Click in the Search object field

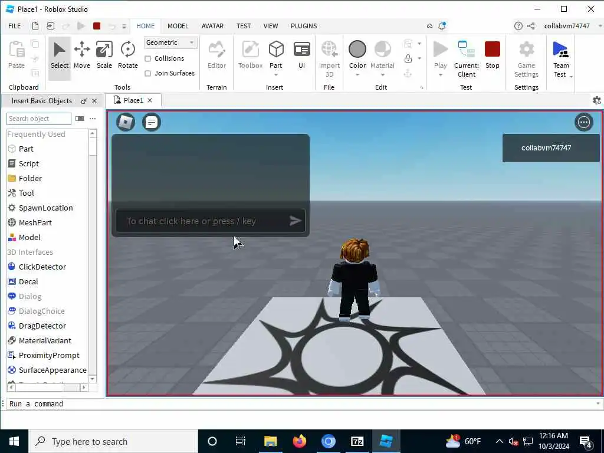tap(38, 119)
